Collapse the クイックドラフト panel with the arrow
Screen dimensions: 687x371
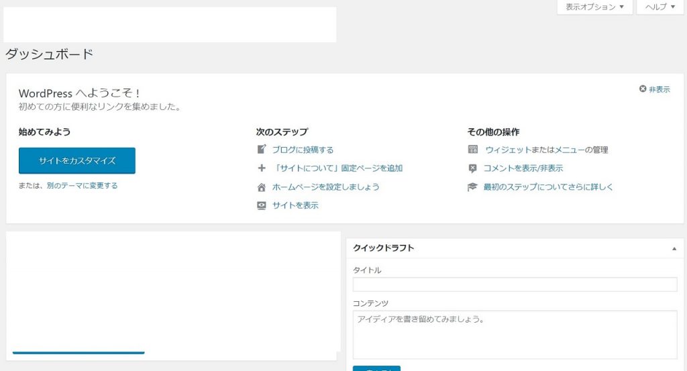click(x=674, y=248)
